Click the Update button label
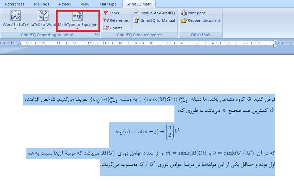The image size is (294, 189). click(x=116, y=28)
